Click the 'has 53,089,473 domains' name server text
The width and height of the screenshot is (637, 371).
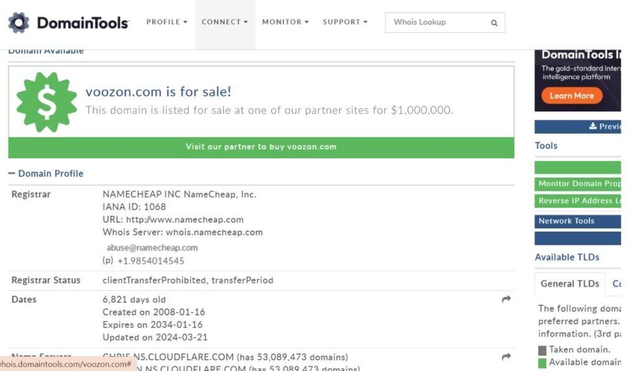[292, 357]
